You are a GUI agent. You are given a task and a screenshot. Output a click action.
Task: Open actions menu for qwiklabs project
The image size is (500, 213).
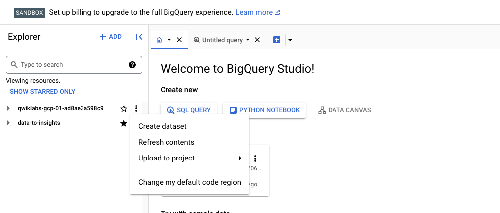click(x=136, y=109)
